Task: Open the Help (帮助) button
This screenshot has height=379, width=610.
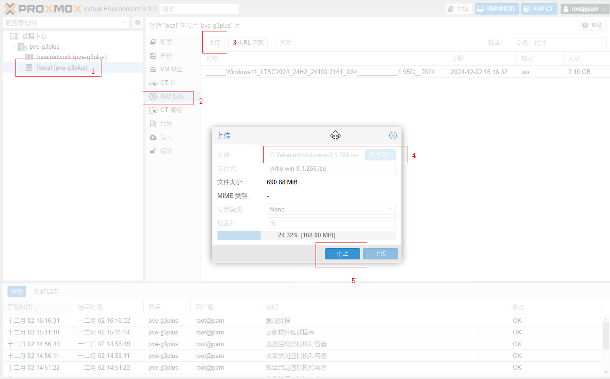Action: (593, 25)
